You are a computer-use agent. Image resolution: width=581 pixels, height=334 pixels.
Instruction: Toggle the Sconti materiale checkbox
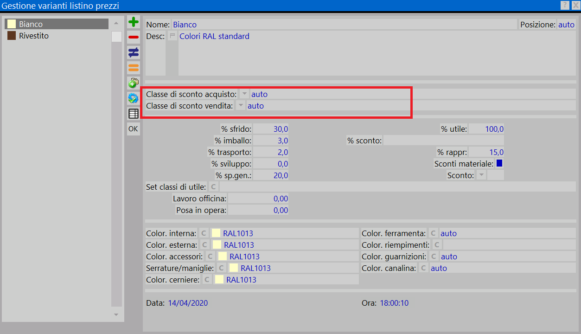pyautogui.click(x=499, y=163)
